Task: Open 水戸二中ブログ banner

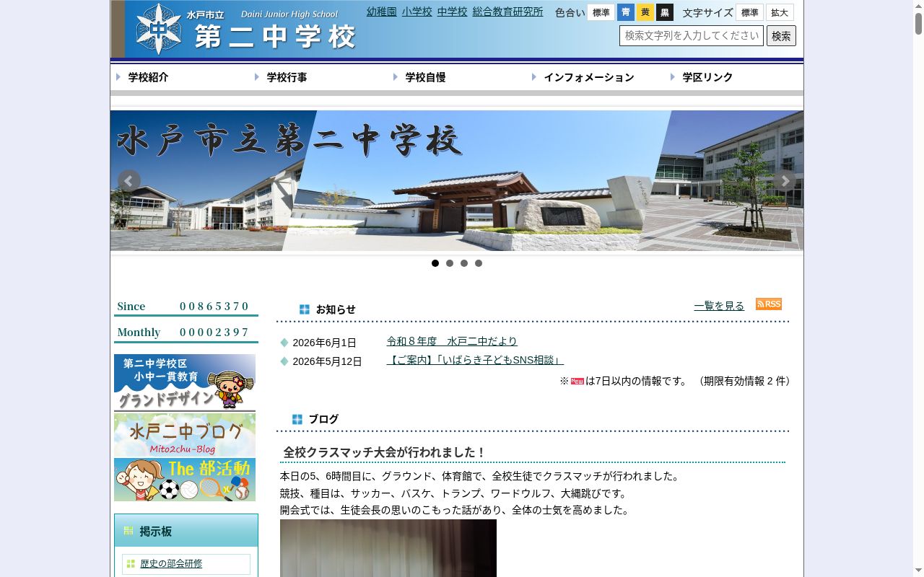Action: pos(185,435)
